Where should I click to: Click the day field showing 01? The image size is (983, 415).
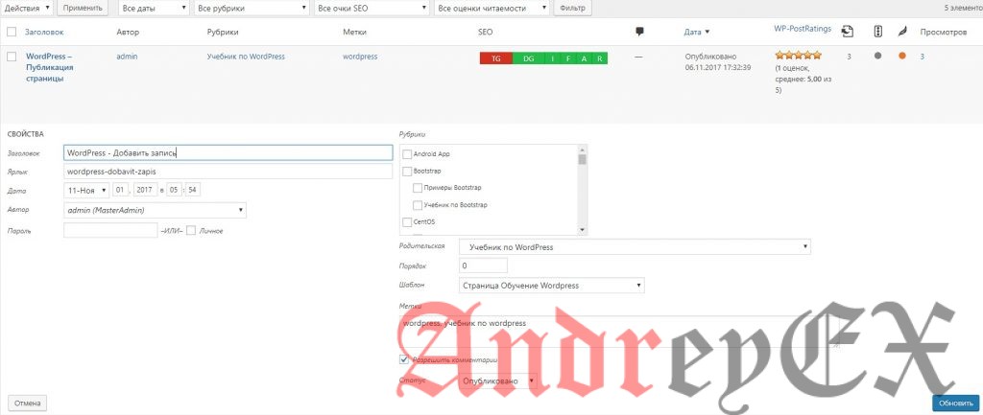point(118,190)
